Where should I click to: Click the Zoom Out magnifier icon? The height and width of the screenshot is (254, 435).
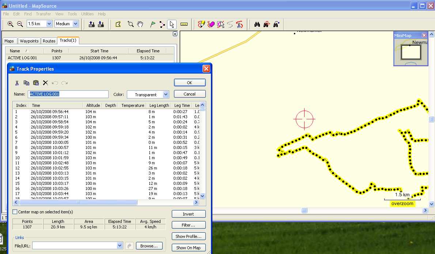pyautogui.click(x=20, y=24)
